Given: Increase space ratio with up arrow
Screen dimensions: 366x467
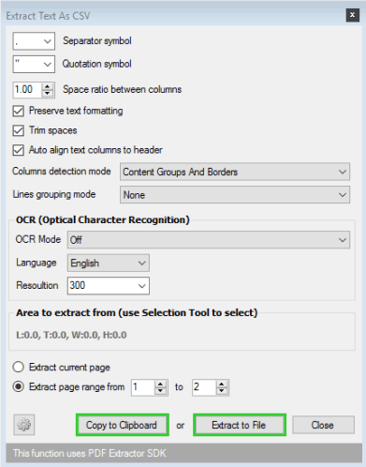Looking at the screenshot, I should (48, 86).
